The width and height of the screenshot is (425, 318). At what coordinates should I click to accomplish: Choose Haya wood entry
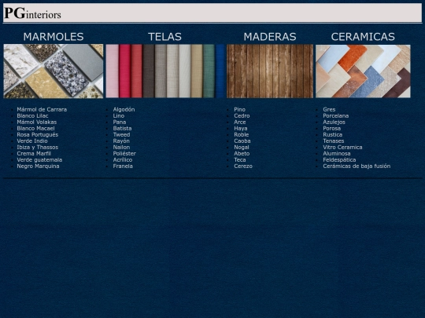pyautogui.click(x=241, y=129)
